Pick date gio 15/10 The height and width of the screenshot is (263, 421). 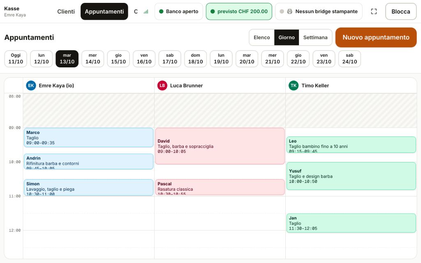[x=118, y=58]
